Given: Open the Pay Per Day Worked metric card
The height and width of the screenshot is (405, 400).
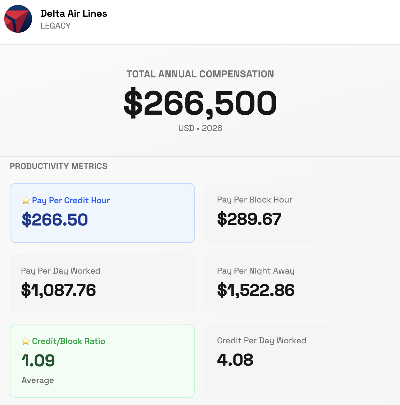Looking at the screenshot, I should coord(102,283).
